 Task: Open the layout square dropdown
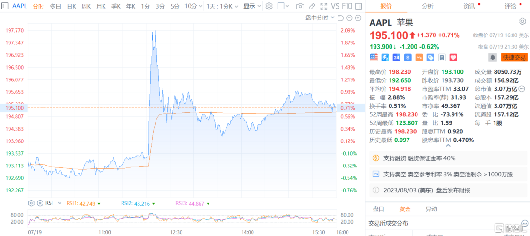click(283, 6)
